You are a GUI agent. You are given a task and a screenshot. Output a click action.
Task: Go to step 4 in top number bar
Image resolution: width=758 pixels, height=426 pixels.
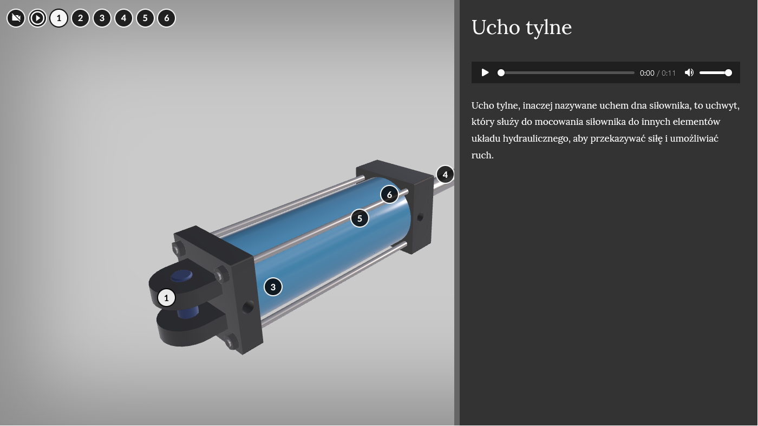[123, 18]
